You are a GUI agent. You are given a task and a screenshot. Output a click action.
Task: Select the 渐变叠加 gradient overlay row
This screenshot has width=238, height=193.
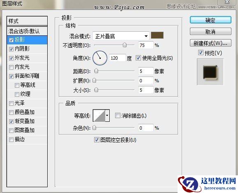point(27,121)
